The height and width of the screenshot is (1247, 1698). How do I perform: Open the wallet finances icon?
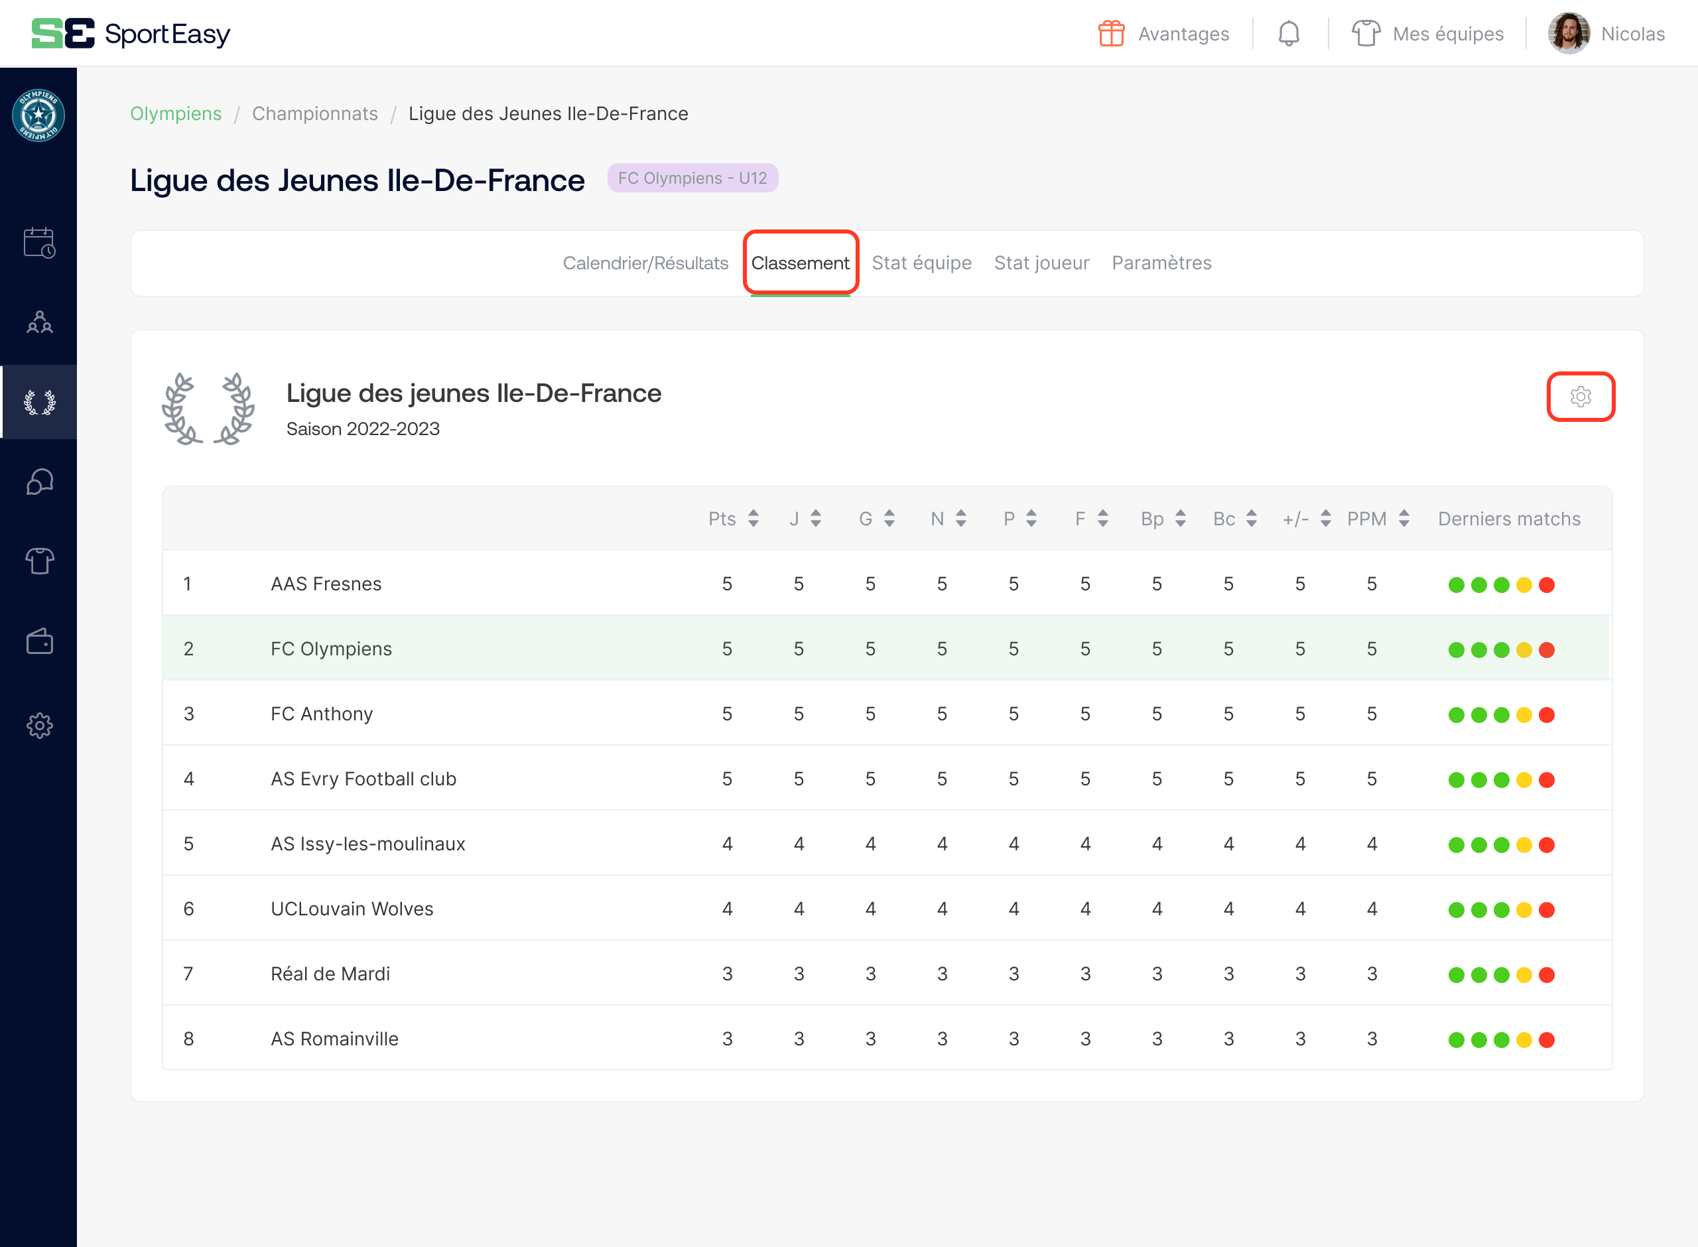coord(38,641)
